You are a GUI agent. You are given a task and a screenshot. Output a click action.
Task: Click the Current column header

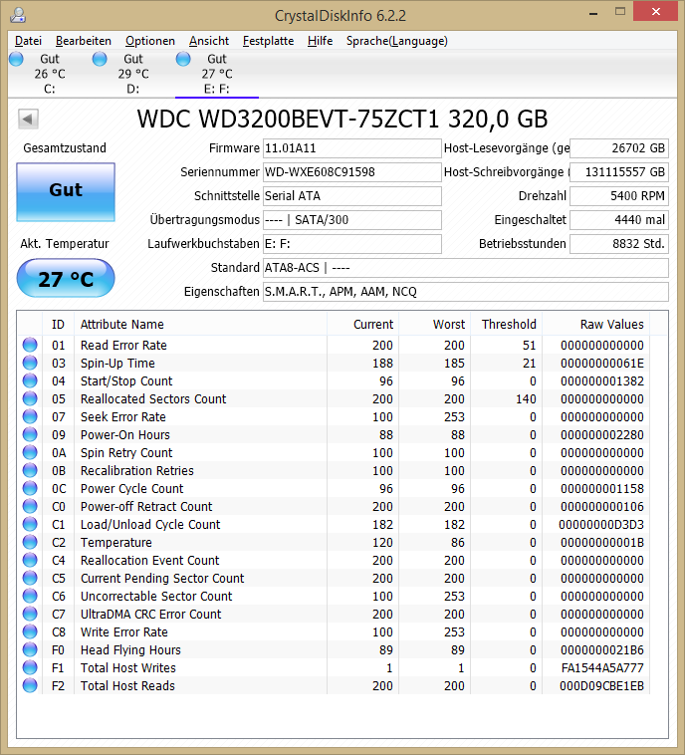(363, 324)
